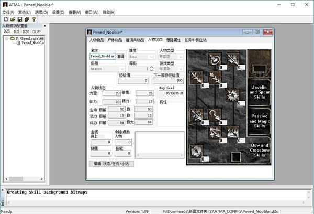The image size is (314, 214).
Task: Click the Freezing Arrow skill icon
Action: tap(196, 151)
